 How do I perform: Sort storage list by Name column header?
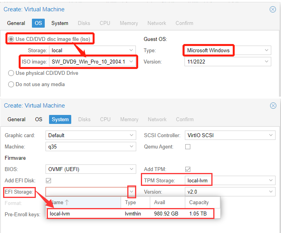[83, 203]
